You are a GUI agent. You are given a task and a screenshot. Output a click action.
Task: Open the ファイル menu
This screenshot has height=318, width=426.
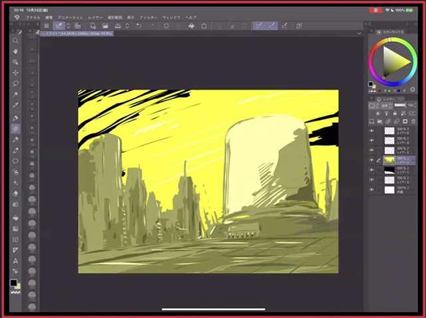point(33,17)
